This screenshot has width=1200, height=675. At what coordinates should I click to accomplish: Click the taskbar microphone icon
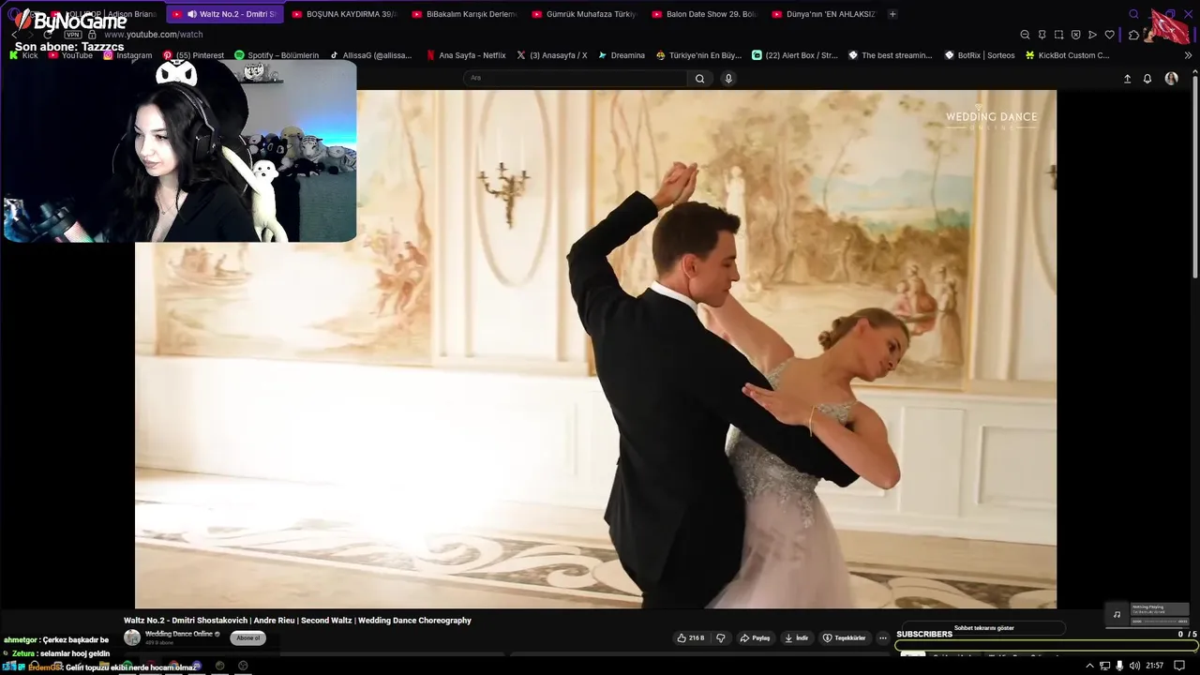tap(1119, 666)
